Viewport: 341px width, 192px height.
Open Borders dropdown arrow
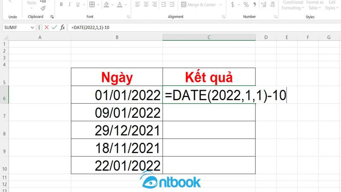coord(98,5)
